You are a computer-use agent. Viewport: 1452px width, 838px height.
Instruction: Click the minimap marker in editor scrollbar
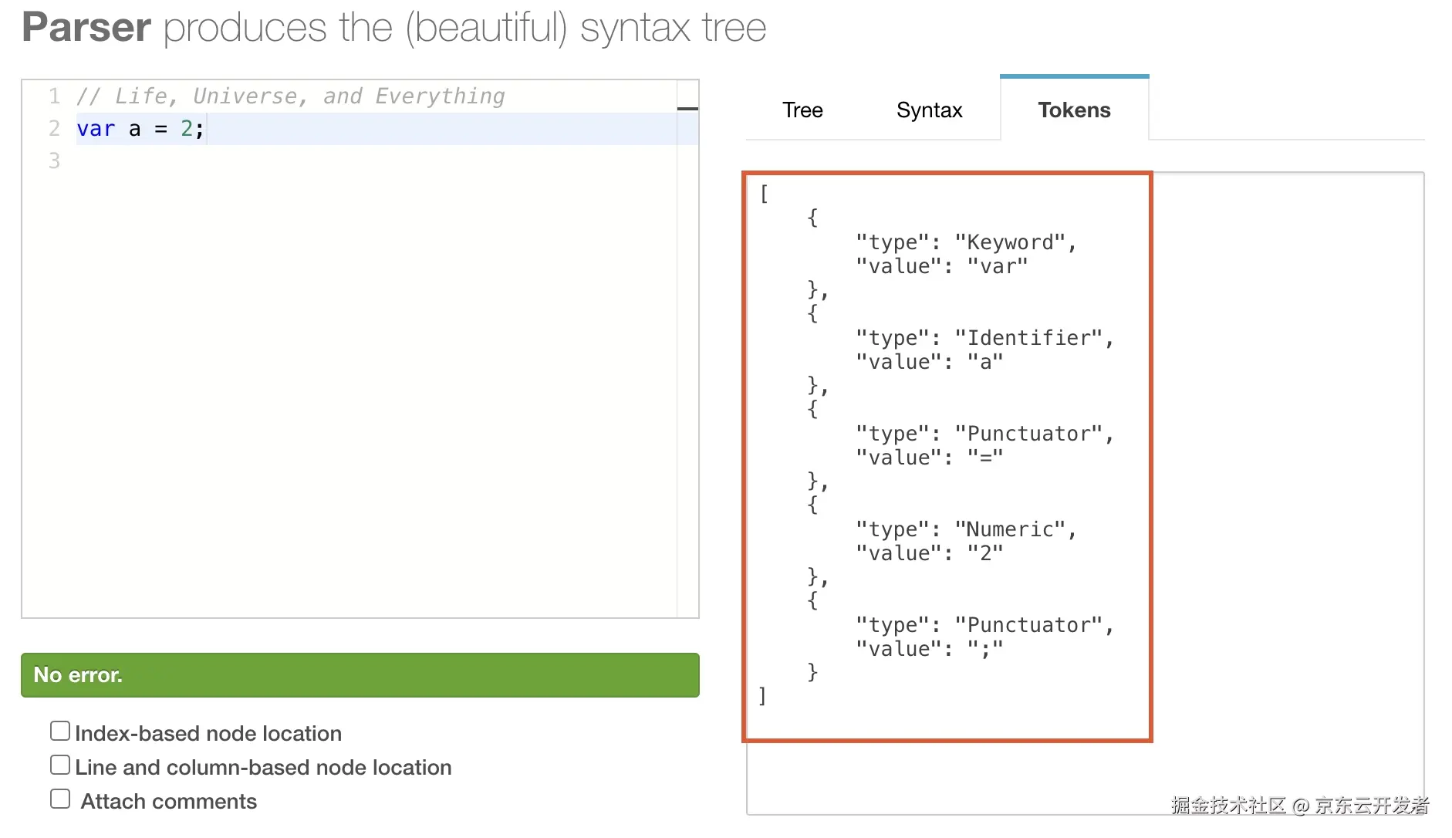click(687, 109)
